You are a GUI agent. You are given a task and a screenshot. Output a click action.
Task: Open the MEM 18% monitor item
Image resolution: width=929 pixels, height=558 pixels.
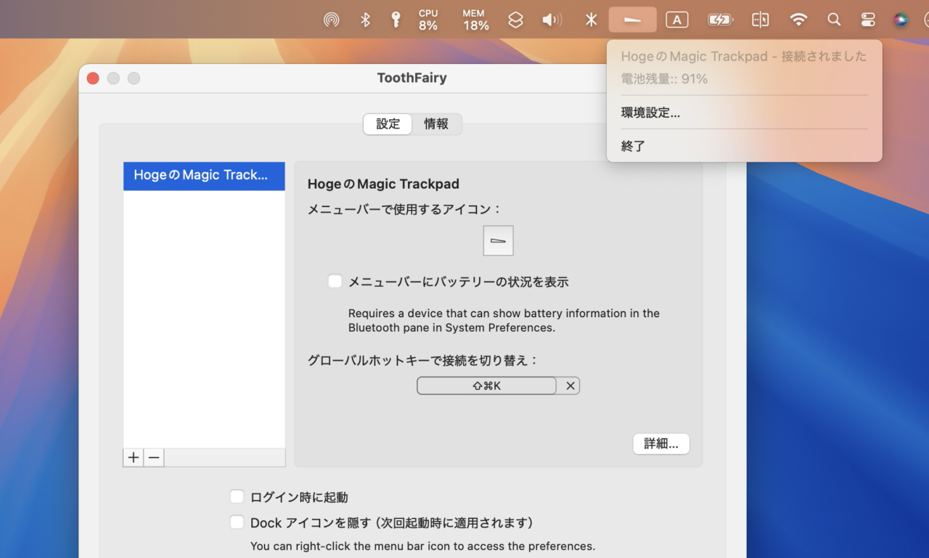tap(476, 20)
